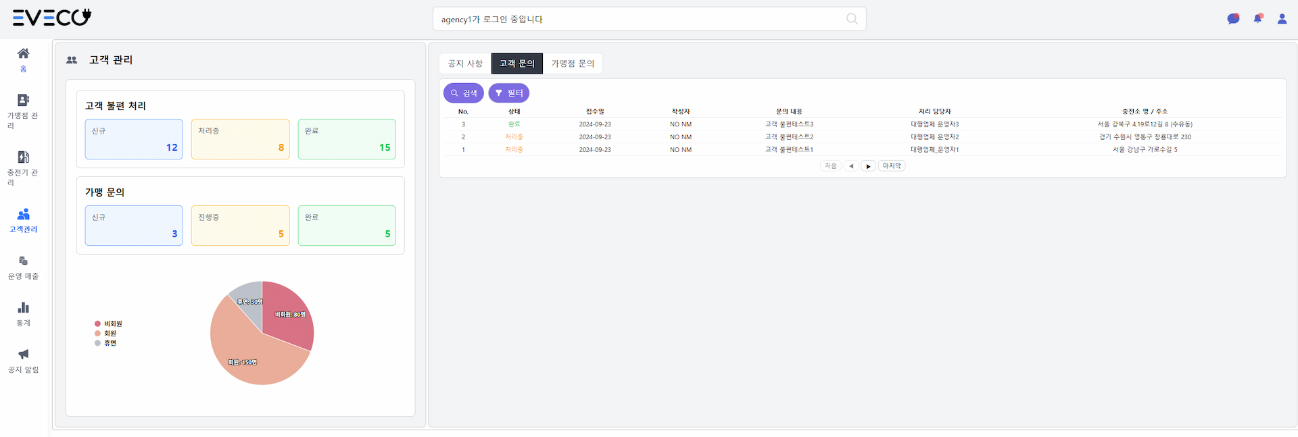
Task: Open 공지 알림 megaphone icon
Action: point(23,354)
